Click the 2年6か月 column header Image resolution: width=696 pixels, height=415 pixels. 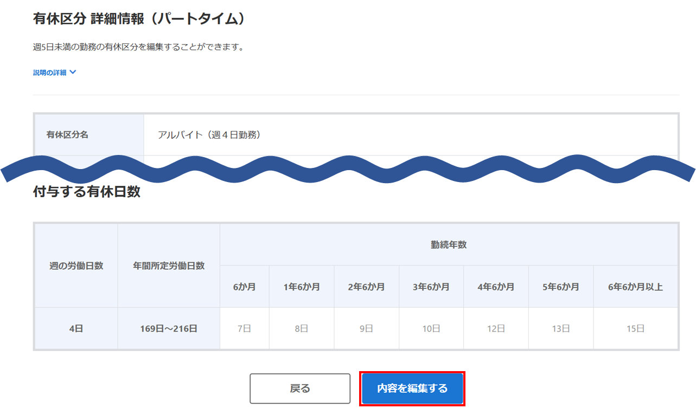click(x=367, y=287)
